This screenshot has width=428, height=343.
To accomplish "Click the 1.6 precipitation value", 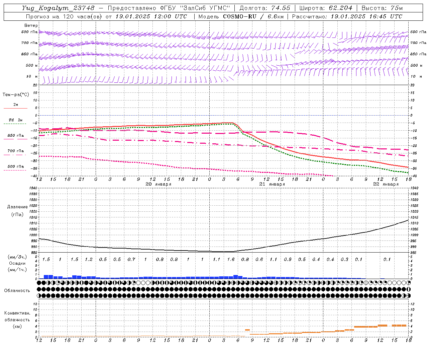I will click(x=231, y=259).
